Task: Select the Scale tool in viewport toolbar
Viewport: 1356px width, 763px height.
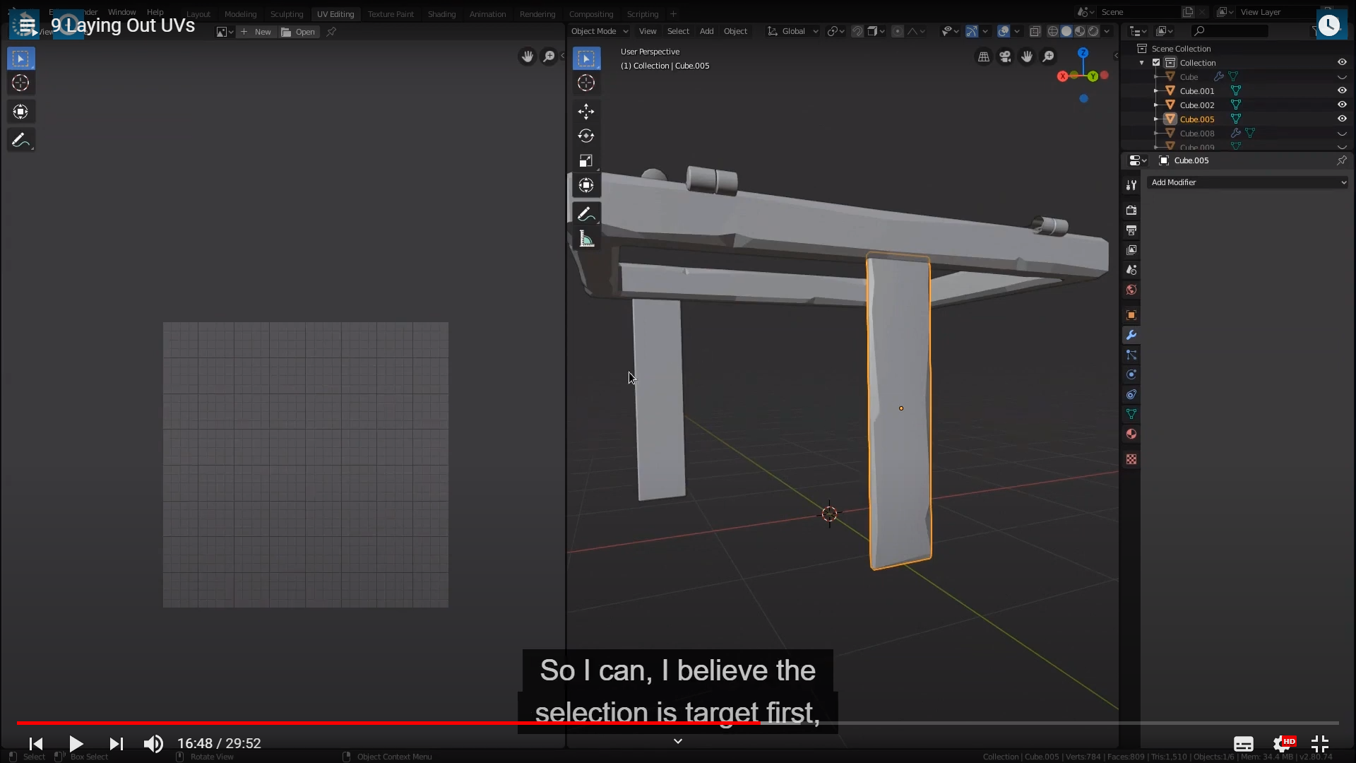Action: (x=585, y=161)
